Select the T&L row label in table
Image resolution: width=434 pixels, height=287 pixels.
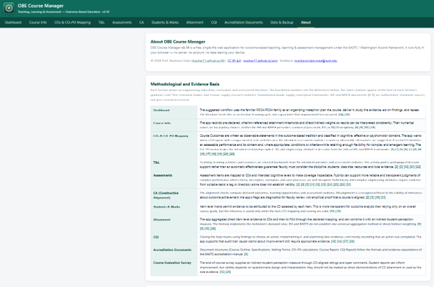[x=156, y=163]
